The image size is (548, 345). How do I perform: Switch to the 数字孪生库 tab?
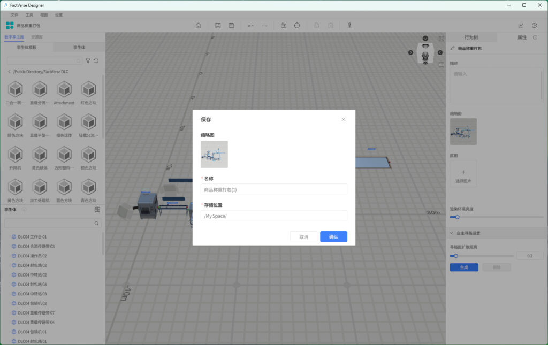14,37
